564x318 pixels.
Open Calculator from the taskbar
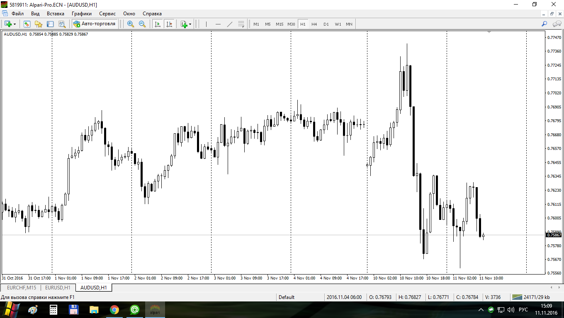(53, 309)
